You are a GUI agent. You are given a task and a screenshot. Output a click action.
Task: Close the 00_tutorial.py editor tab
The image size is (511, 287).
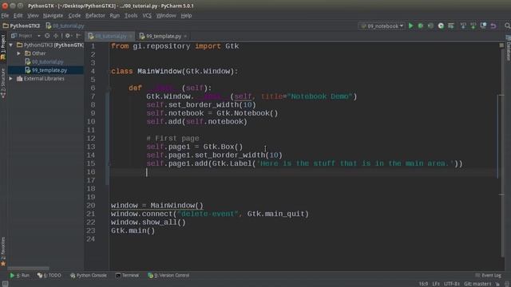pos(131,36)
